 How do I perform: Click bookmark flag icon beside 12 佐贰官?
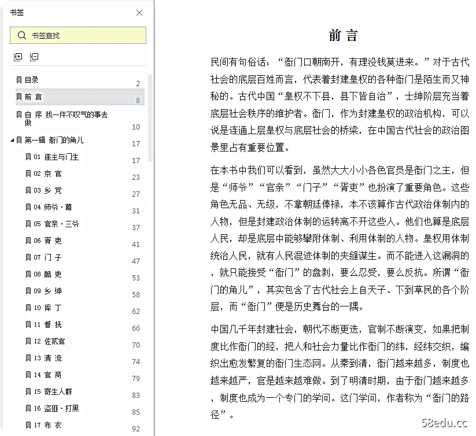(x=28, y=341)
